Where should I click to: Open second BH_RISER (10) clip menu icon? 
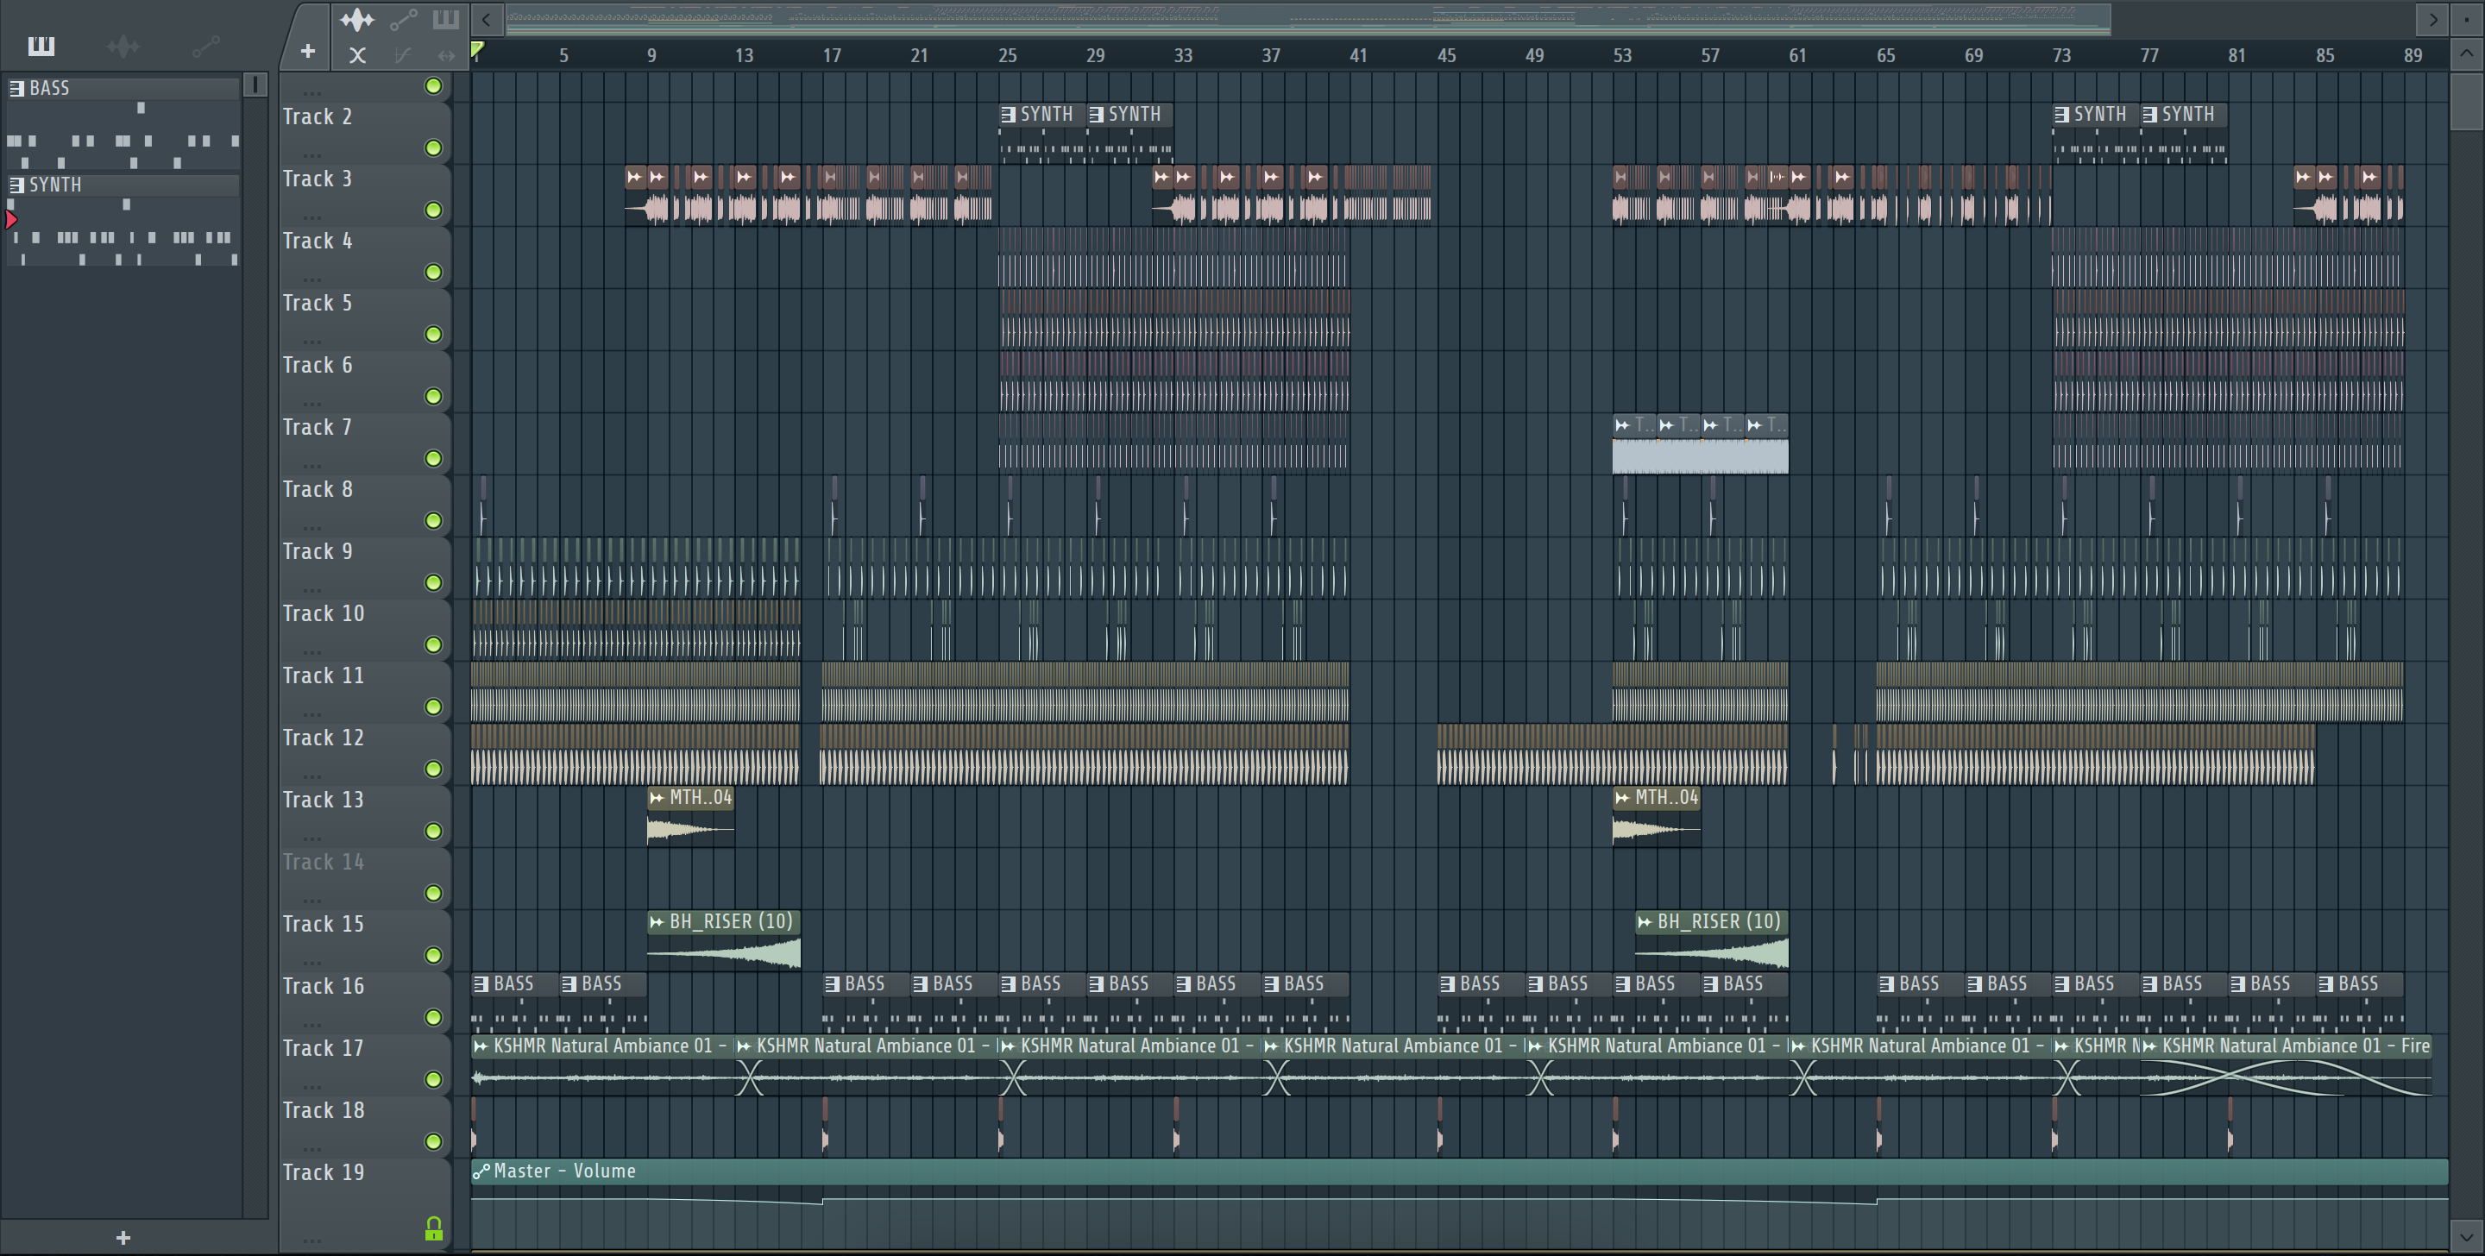click(1645, 922)
